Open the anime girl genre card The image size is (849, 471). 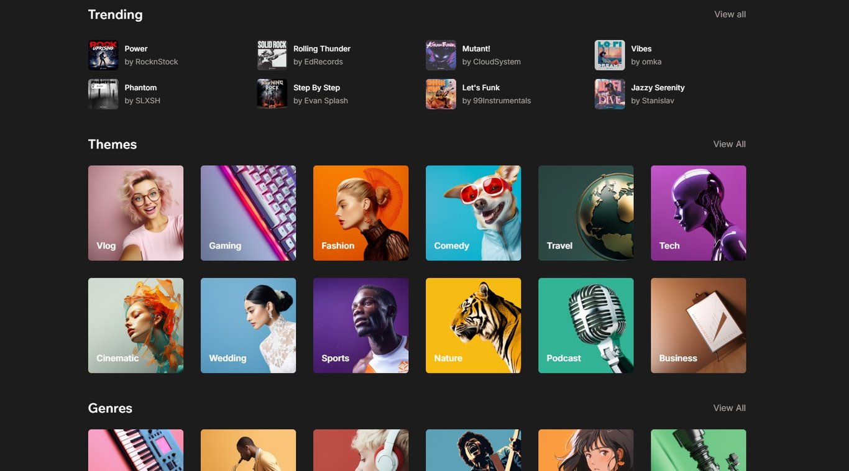[585, 450]
